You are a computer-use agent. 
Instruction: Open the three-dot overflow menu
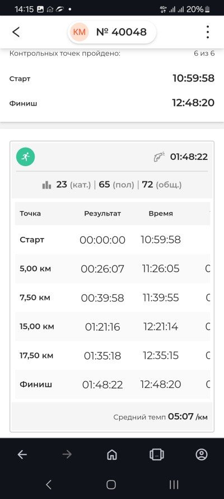(208, 32)
